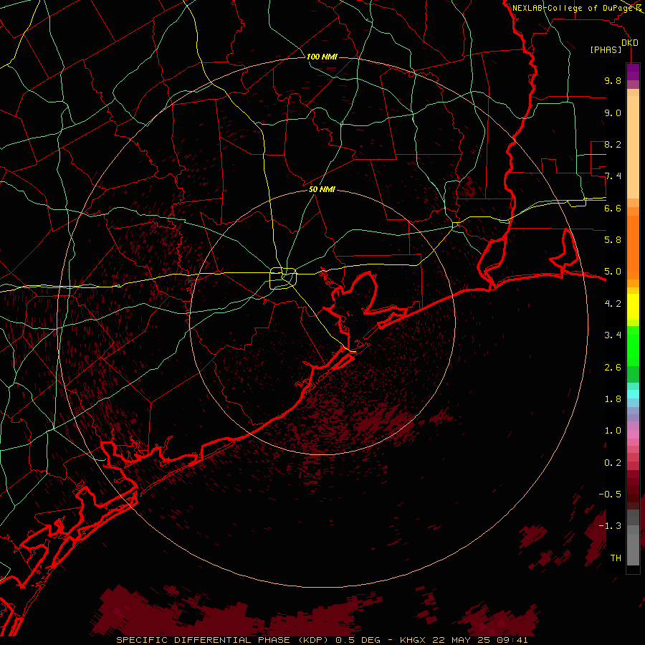Click the bright green segment of color bar

click(633, 345)
